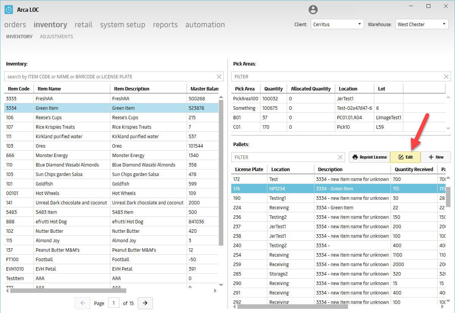Go to the next inventory page arrow
The image size is (455, 313).
pos(145,303)
